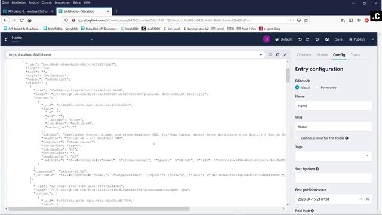
Task: Open the Ansicht menu
Action: (x=33, y=2)
